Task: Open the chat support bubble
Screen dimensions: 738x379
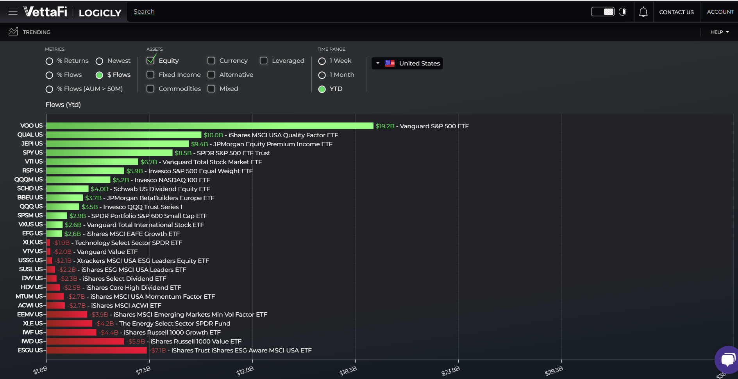Action: (727, 360)
